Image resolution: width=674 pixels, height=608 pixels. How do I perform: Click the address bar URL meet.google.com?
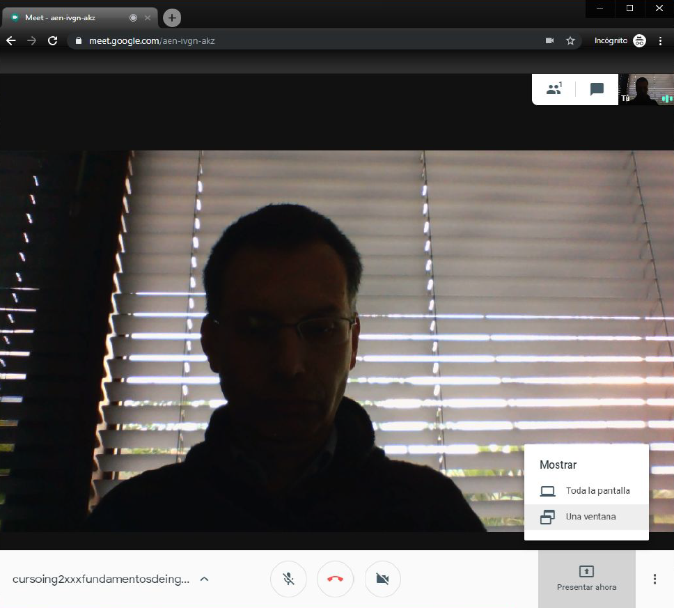pos(152,40)
